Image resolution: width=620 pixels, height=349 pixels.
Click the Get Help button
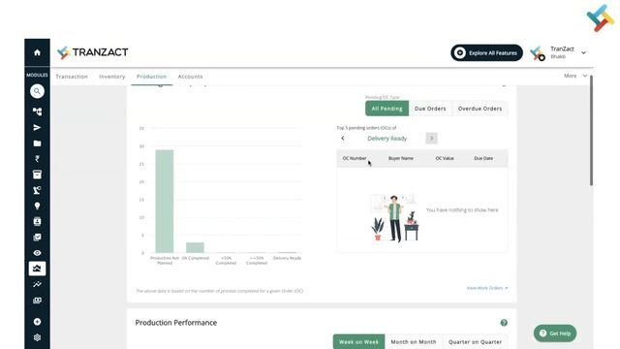point(555,333)
